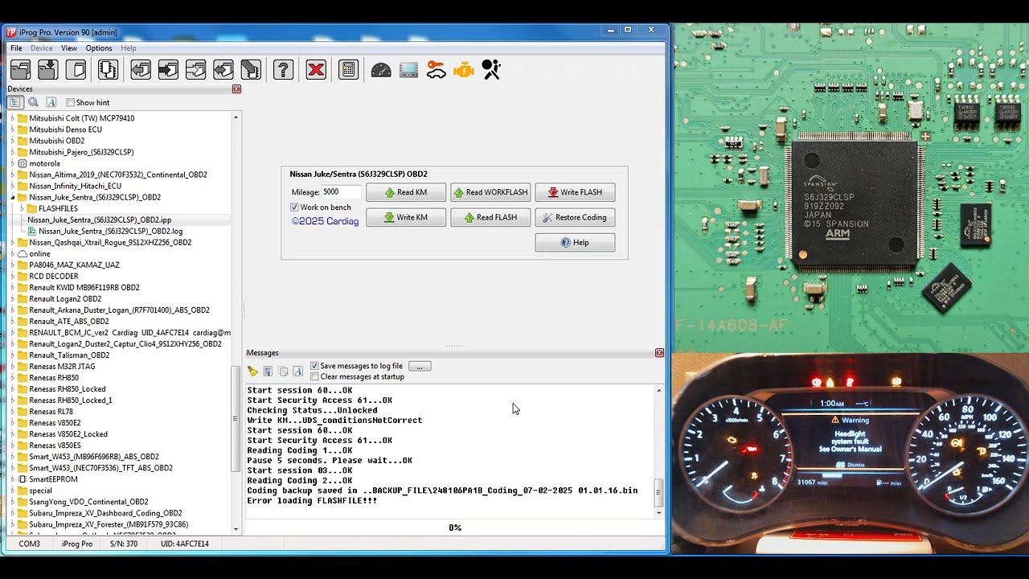1029x579 pixels.
Task: Click the Read FLASH button
Action: point(490,217)
